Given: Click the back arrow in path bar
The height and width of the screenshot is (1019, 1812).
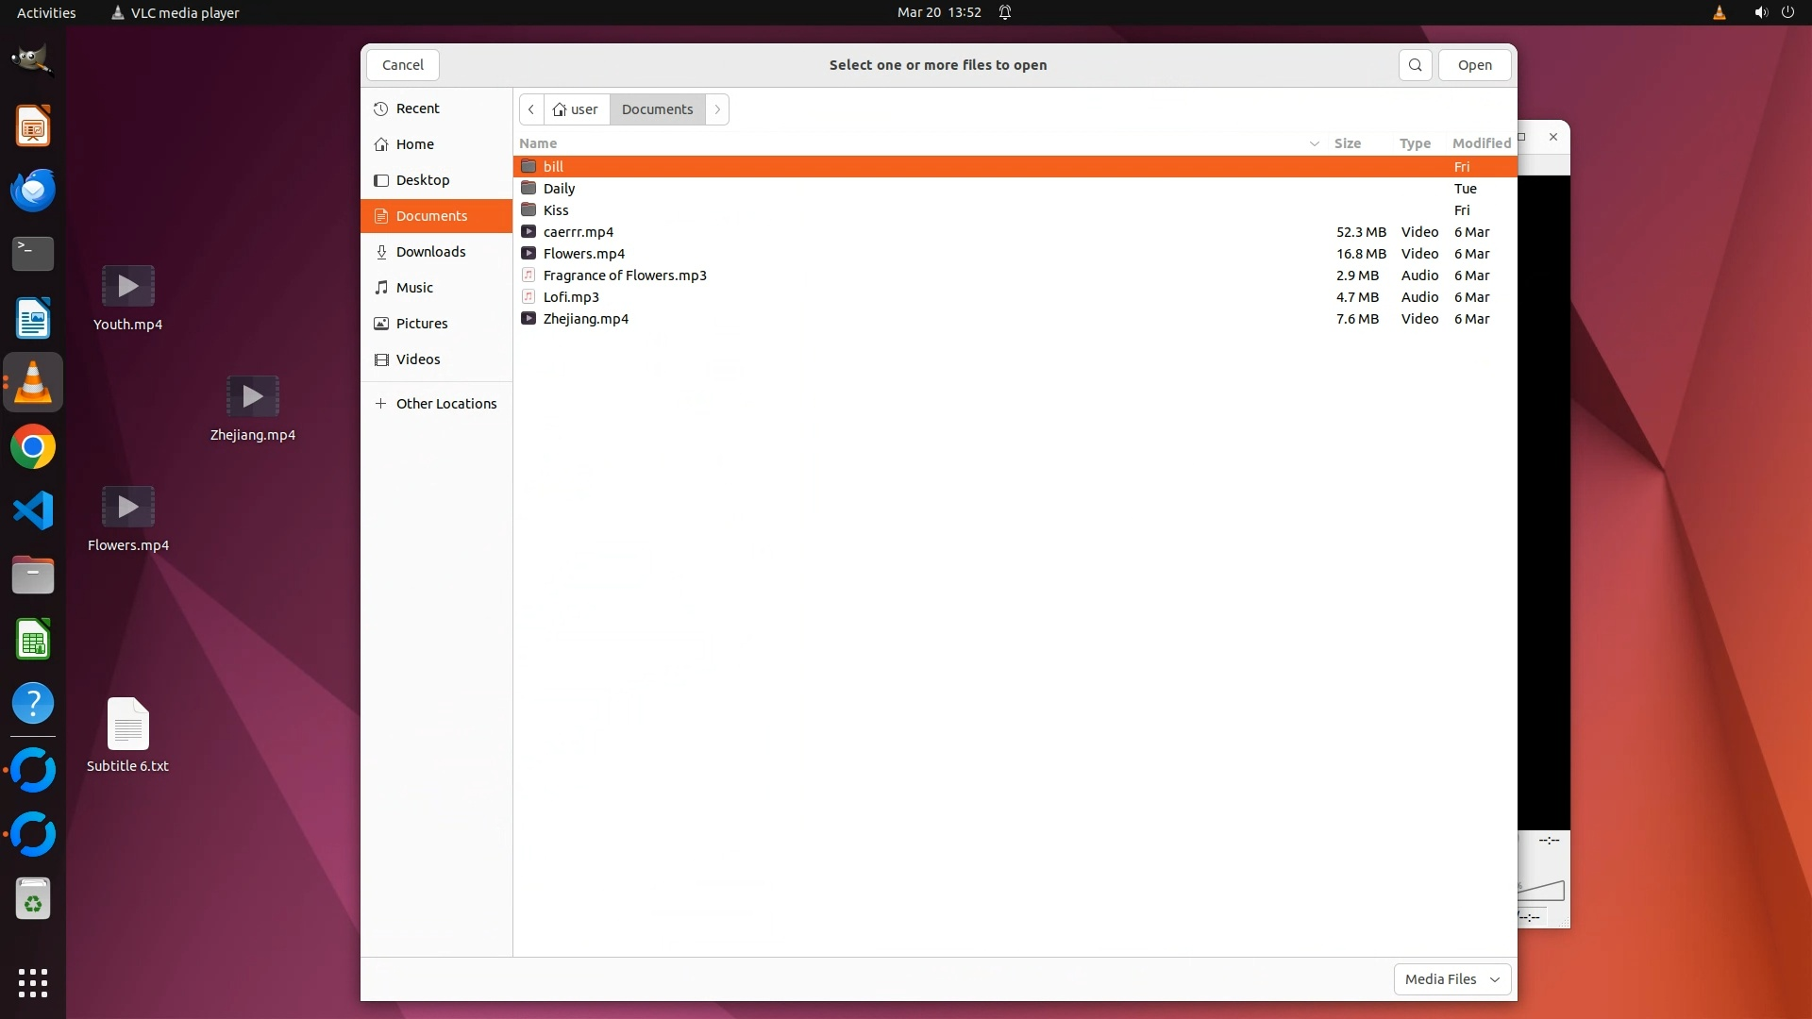Looking at the screenshot, I should (x=531, y=109).
